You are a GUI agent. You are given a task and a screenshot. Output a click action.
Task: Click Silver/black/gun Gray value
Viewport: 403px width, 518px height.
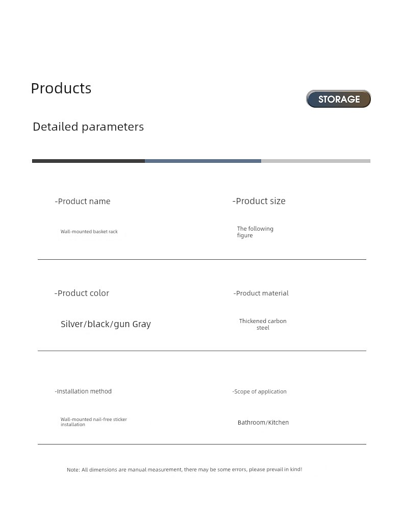[x=106, y=324]
